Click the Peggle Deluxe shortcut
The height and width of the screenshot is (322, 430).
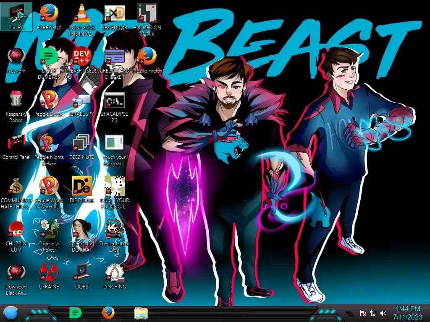click(49, 103)
